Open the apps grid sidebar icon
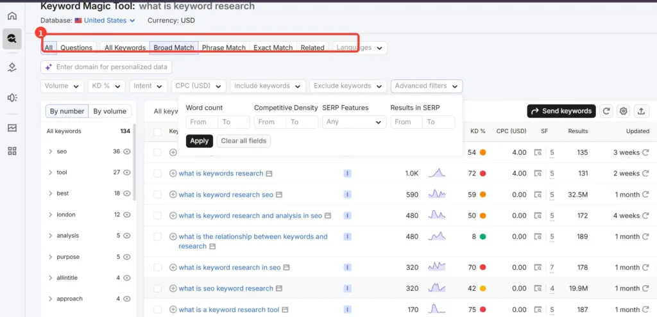Viewport: 657px width, 317px height. 12,151
